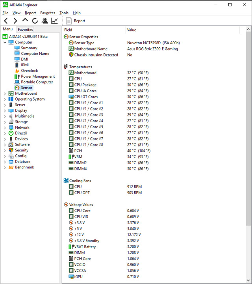Click the Database icon in the tree
Image resolution: width=252 pixels, height=284 pixels.
coord(11,162)
